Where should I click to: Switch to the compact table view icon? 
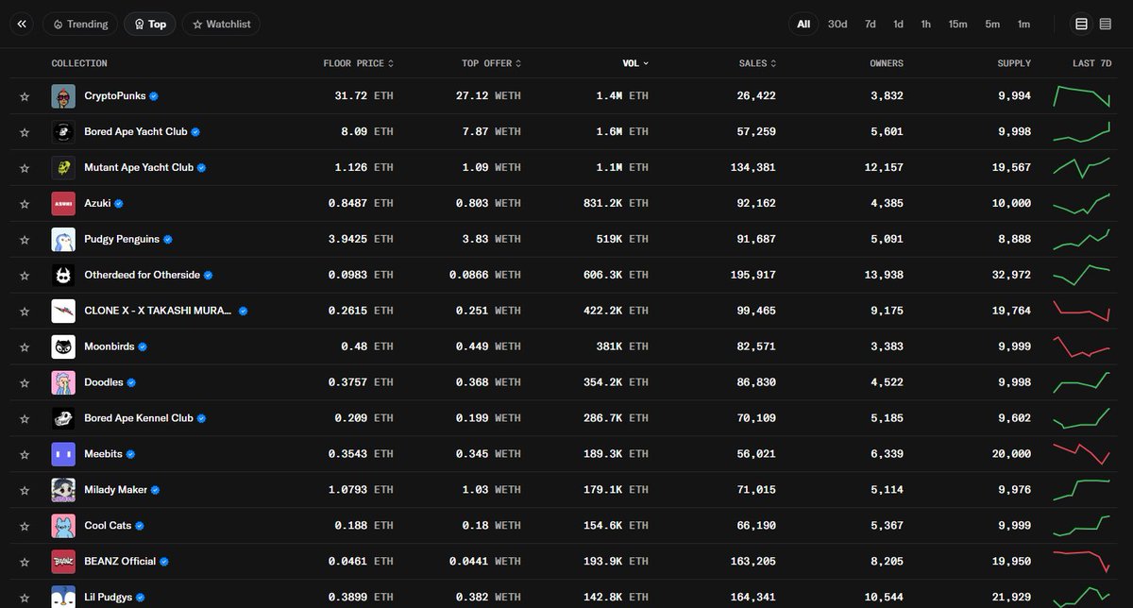pyautogui.click(x=1105, y=24)
